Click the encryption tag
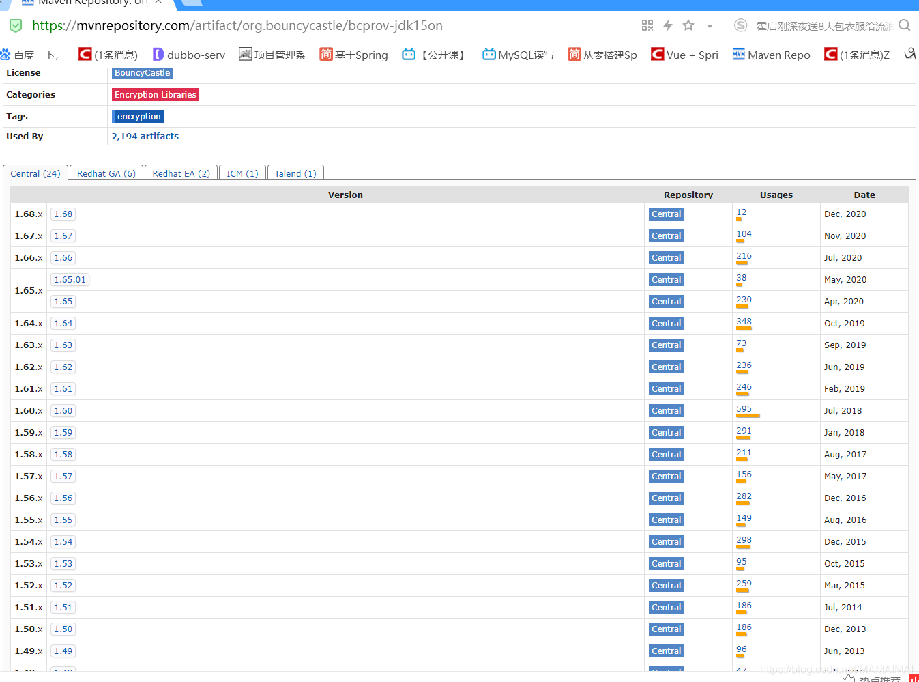This screenshot has width=919, height=682. pos(138,117)
